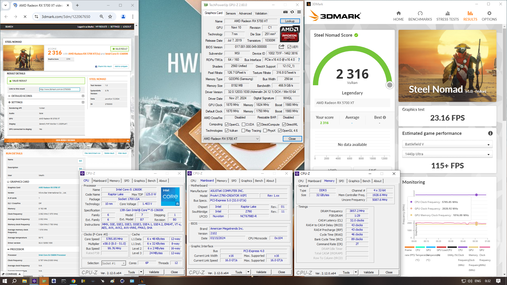Expand the DETAILED SCORES section

(83, 96)
